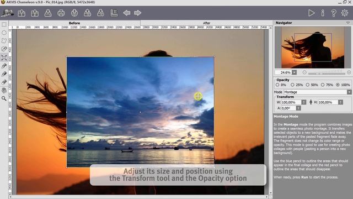Click the Print image icon
Screen dimensions: 353x199
coord(61,13)
